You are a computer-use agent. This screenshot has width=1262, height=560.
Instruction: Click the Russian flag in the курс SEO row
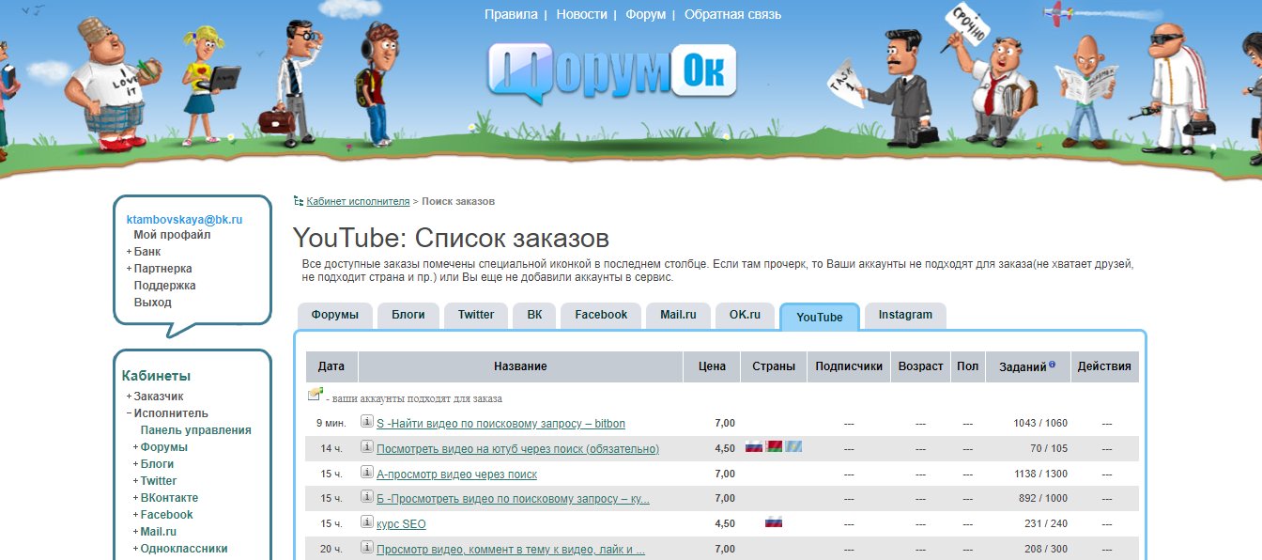click(x=773, y=522)
